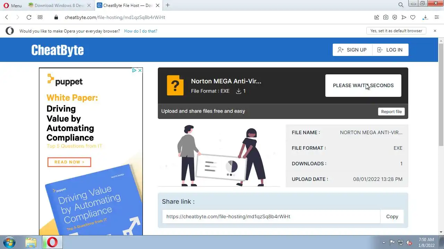Image resolution: width=444 pixels, height=249 pixels.
Task: Click the SIGN UP button
Action: [352, 50]
